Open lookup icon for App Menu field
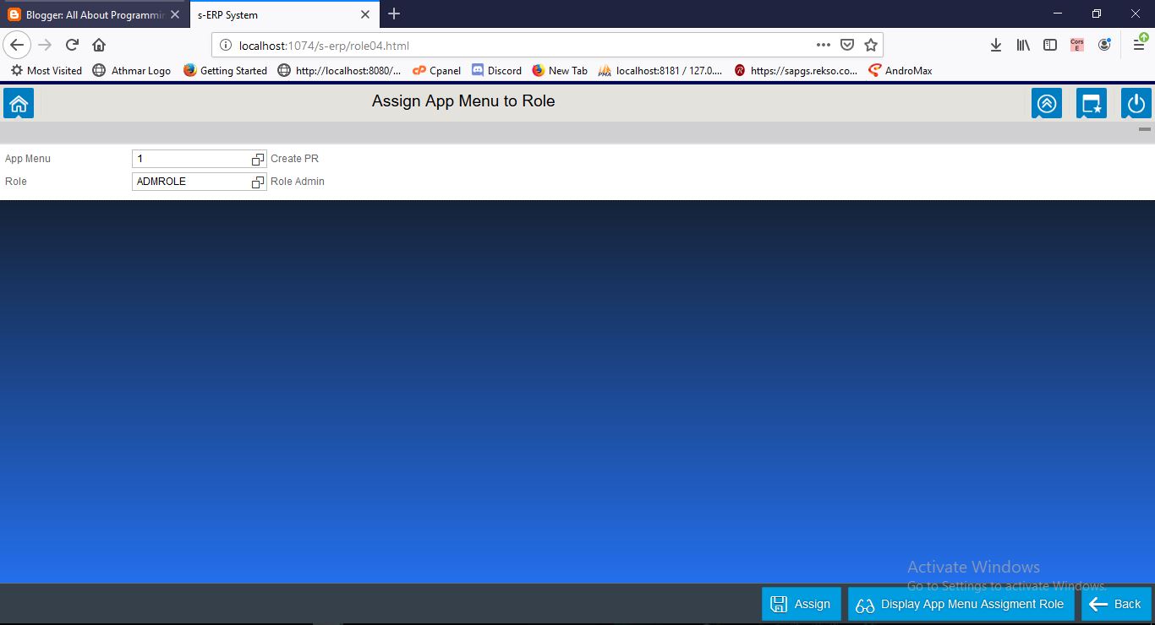1155x625 pixels. pyautogui.click(x=258, y=159)
